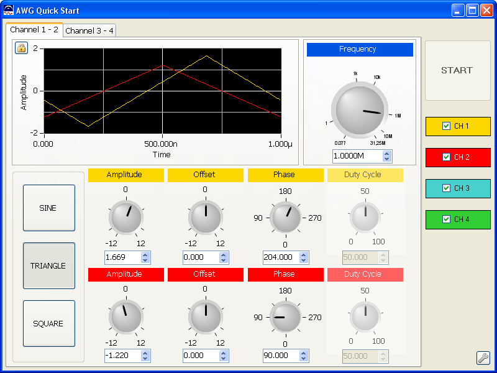
Task: Choose the SQUARE waveform button
Action: coord(48,324)
